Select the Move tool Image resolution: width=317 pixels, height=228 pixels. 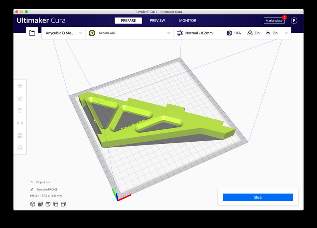[20, 86]
